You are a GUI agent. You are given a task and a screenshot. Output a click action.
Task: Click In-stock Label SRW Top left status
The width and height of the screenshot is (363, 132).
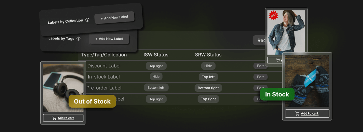coord(208,77)
